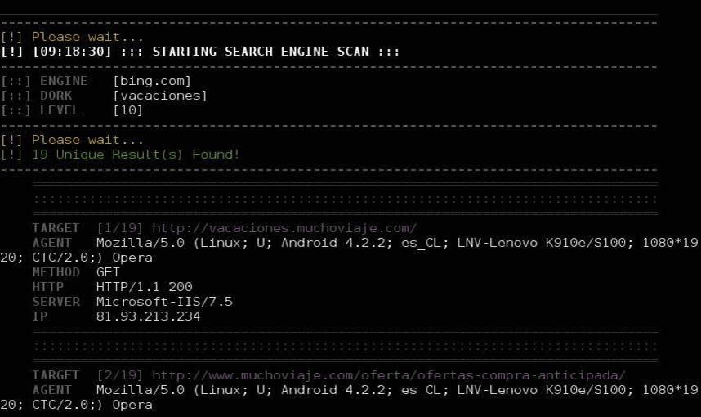Screen dimensions: 701x417
Task: Click the [09:18:30] timestamp
Action: coord(72,52)
